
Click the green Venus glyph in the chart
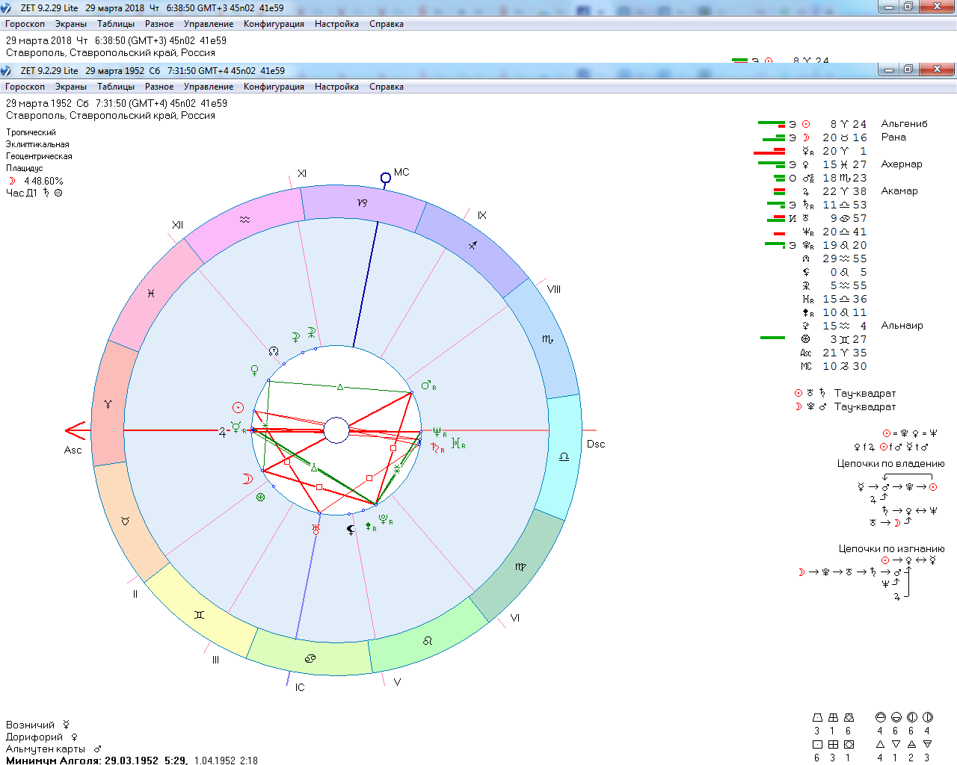tap(254, 370)
